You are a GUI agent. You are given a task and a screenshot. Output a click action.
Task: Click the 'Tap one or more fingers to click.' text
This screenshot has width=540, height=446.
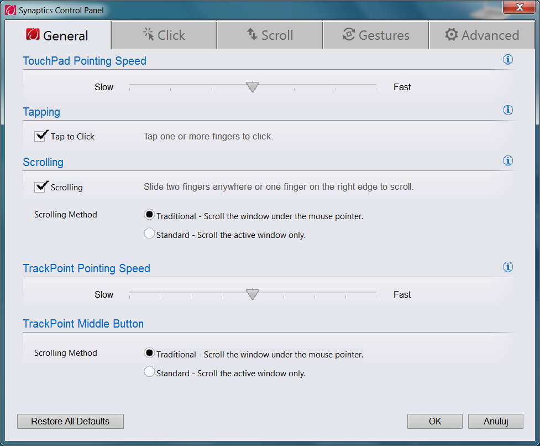tap(208, 137)
